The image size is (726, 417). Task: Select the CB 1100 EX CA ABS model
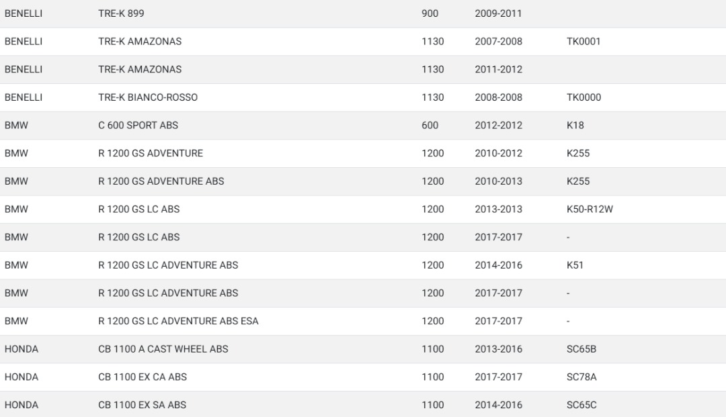pos(142,377)
